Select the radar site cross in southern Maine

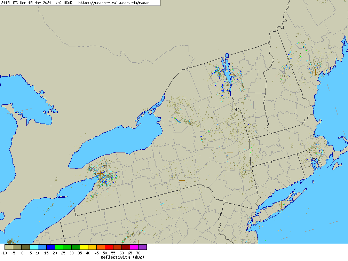click(x=315, y=72)
